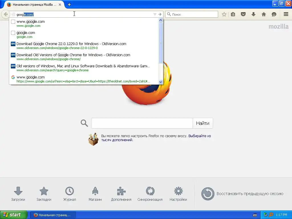292x219 pixels.
Task: Select Download Old Versions of Google Chrome suggestion
Action: (x=84, y=57)
